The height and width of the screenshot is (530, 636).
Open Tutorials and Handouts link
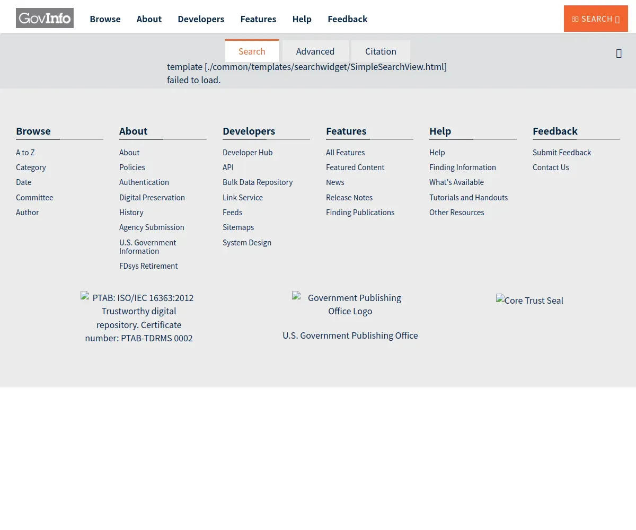469,198
